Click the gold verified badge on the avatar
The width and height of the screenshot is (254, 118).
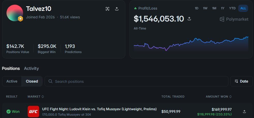(x=20, y=19)
